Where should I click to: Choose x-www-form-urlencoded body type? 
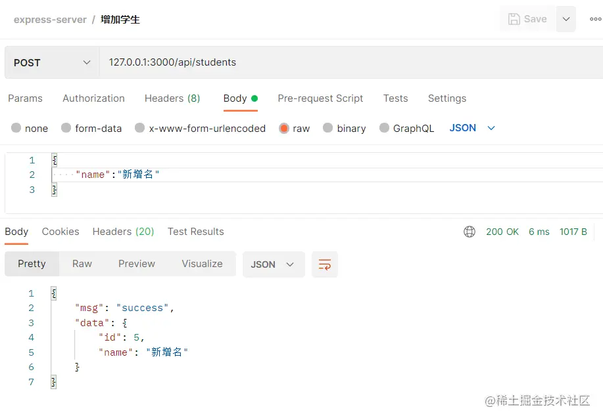139,128
